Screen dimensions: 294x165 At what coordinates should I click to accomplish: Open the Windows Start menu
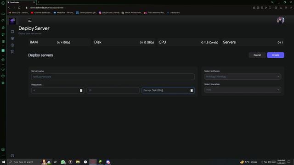[4, 162]
